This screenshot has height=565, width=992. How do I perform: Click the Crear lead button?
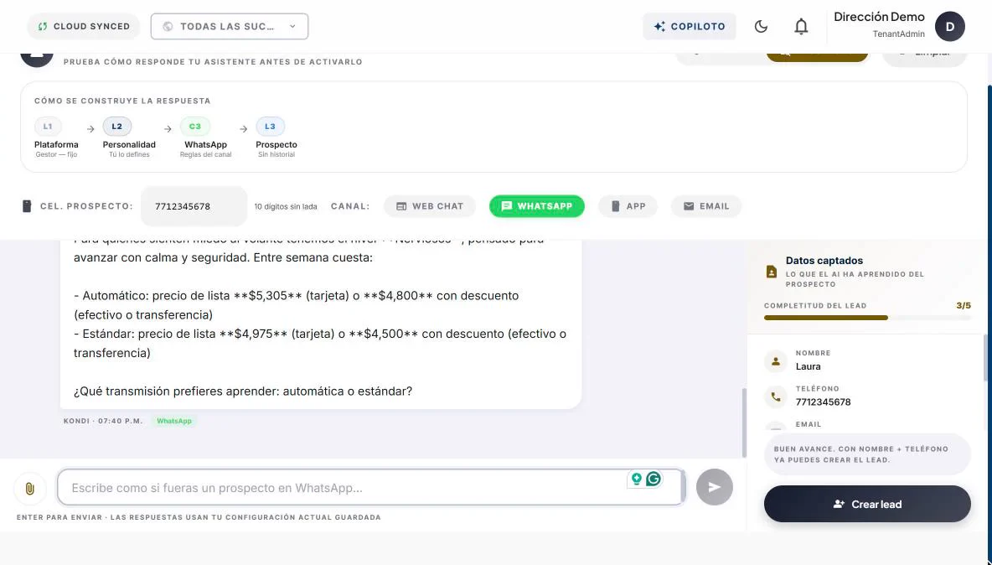tap(866, 504)
